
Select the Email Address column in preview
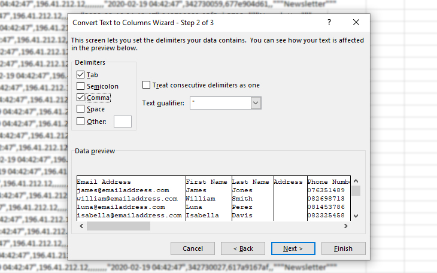tap(130, 199)
